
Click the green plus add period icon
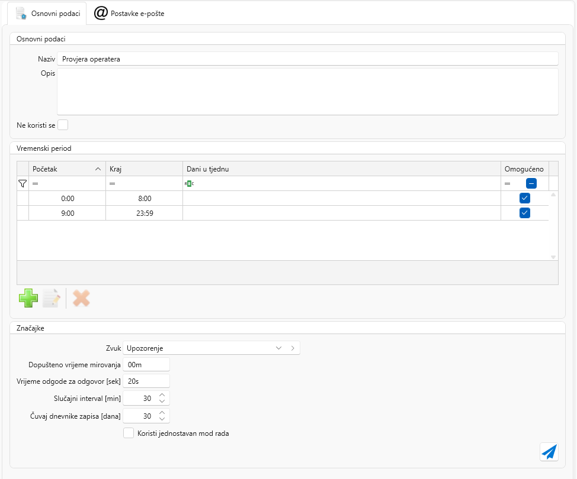28,298
